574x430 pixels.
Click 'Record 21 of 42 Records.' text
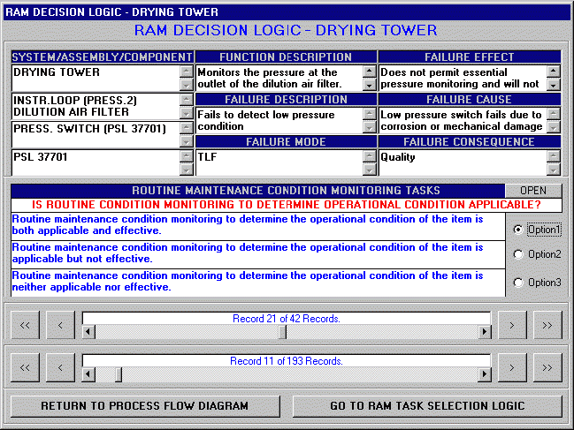(x=287, y=319)
